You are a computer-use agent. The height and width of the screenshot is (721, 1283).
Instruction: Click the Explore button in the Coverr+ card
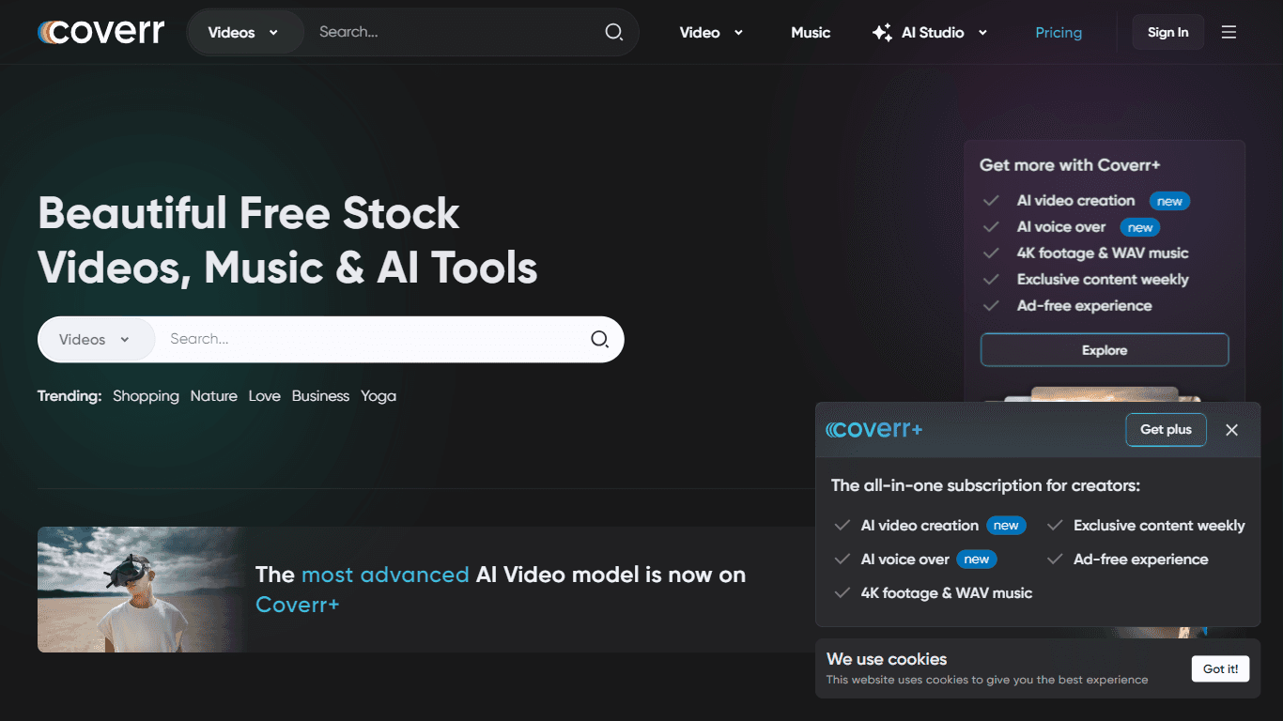[x=1105, y=350]
